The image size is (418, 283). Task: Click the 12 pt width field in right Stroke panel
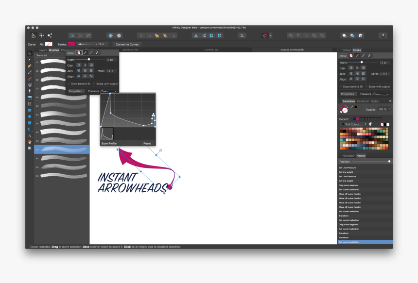point(385,63)
